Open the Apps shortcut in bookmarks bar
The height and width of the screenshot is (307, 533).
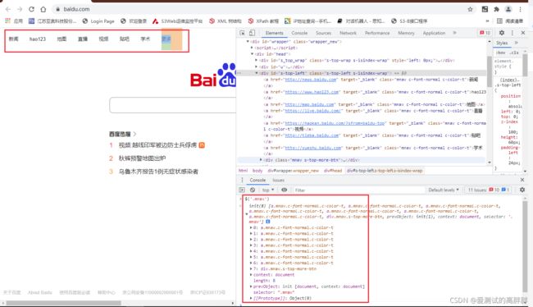(x=14, y=21)
